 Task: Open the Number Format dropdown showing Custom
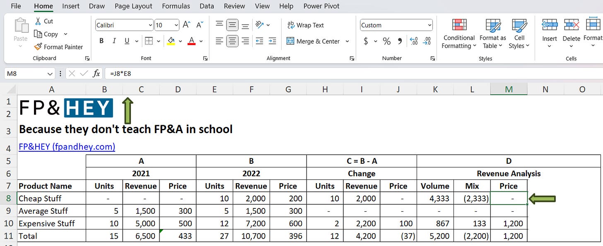(x=396, y=25)
